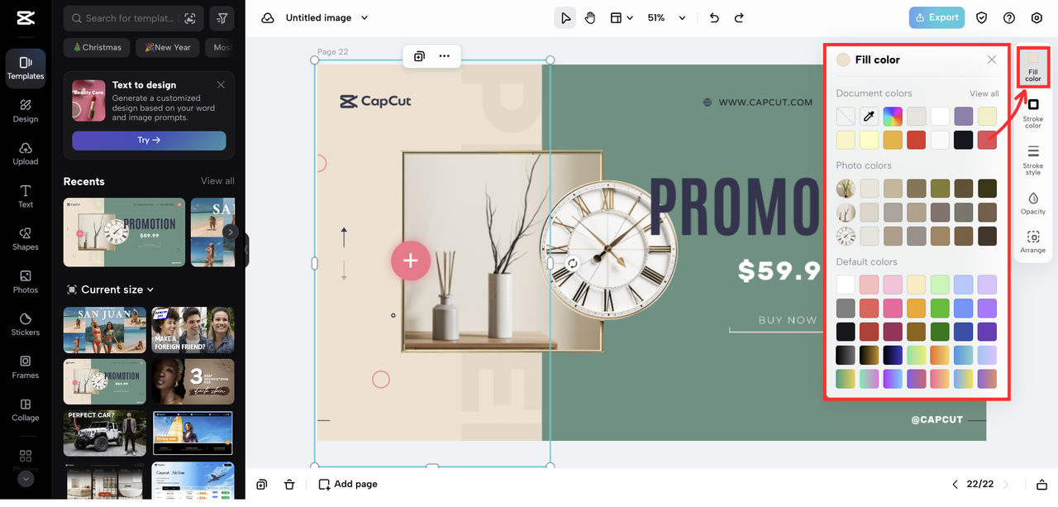This screenshot has width=1058, height=507.
Task: Click the duplicate page icon at bottom
Action: [262, 484]
